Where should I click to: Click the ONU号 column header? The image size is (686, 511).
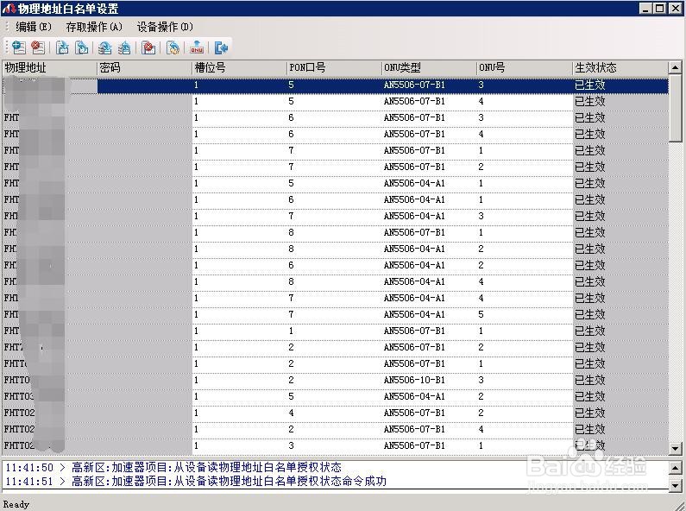(x=524, y=68)
